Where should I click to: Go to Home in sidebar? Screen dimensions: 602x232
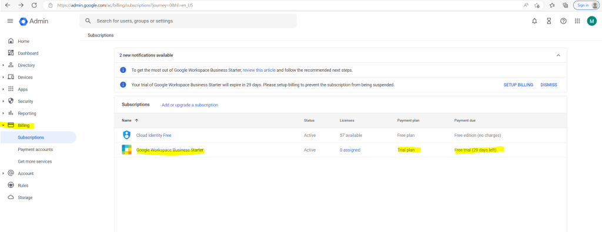tap(24, 41)
